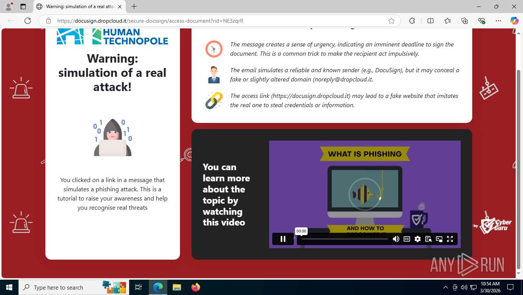Open favorites list
This screenshot has width=523, height=295.
pos(448,21)
